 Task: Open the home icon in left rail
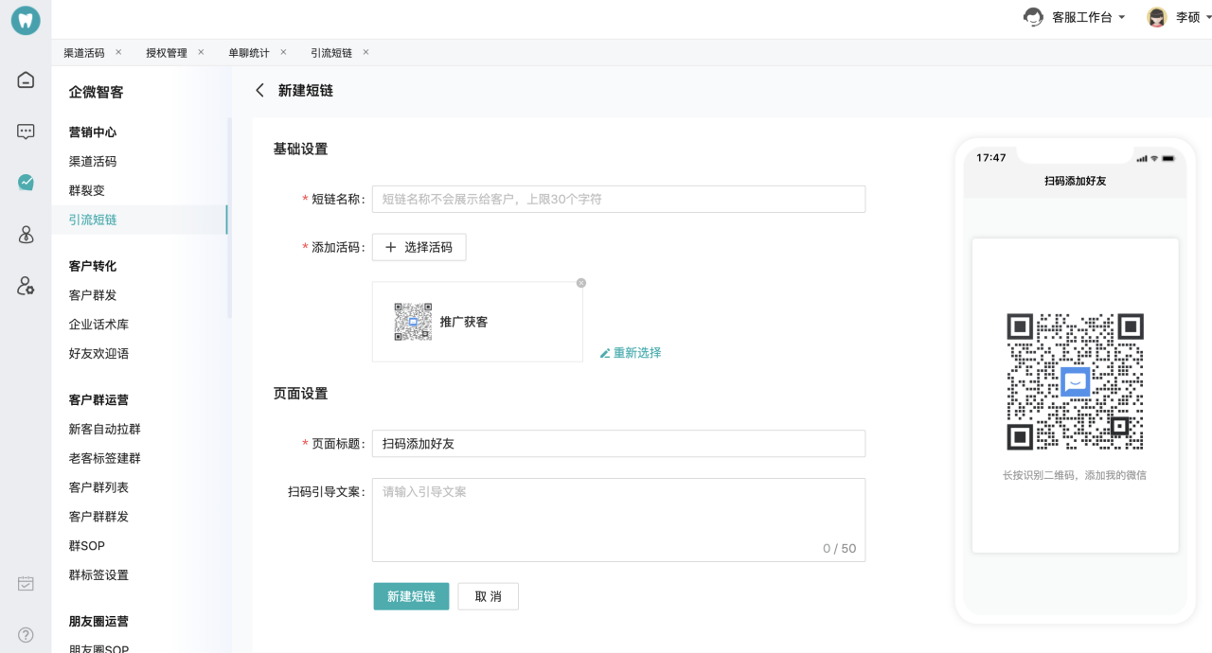click(27, 79)
